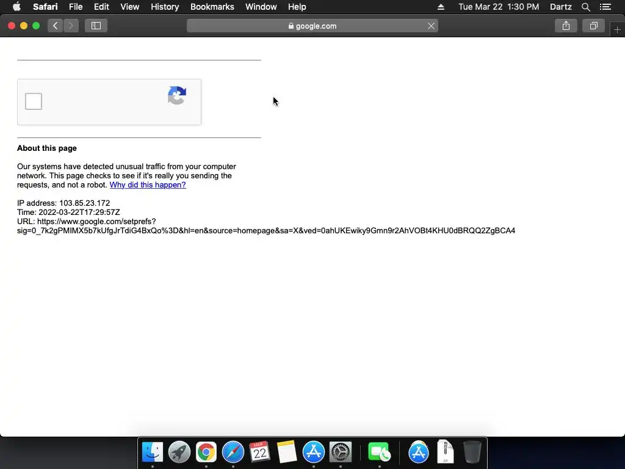Show the tab overview button
Screen dimensions: 625x469
(x=593, y=26)
